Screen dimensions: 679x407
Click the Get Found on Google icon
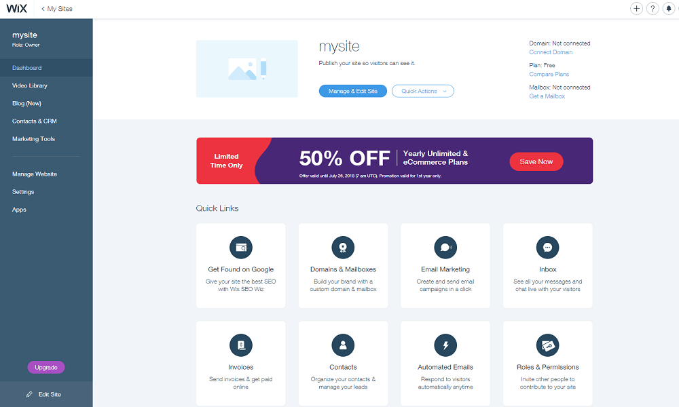[241, 248]
